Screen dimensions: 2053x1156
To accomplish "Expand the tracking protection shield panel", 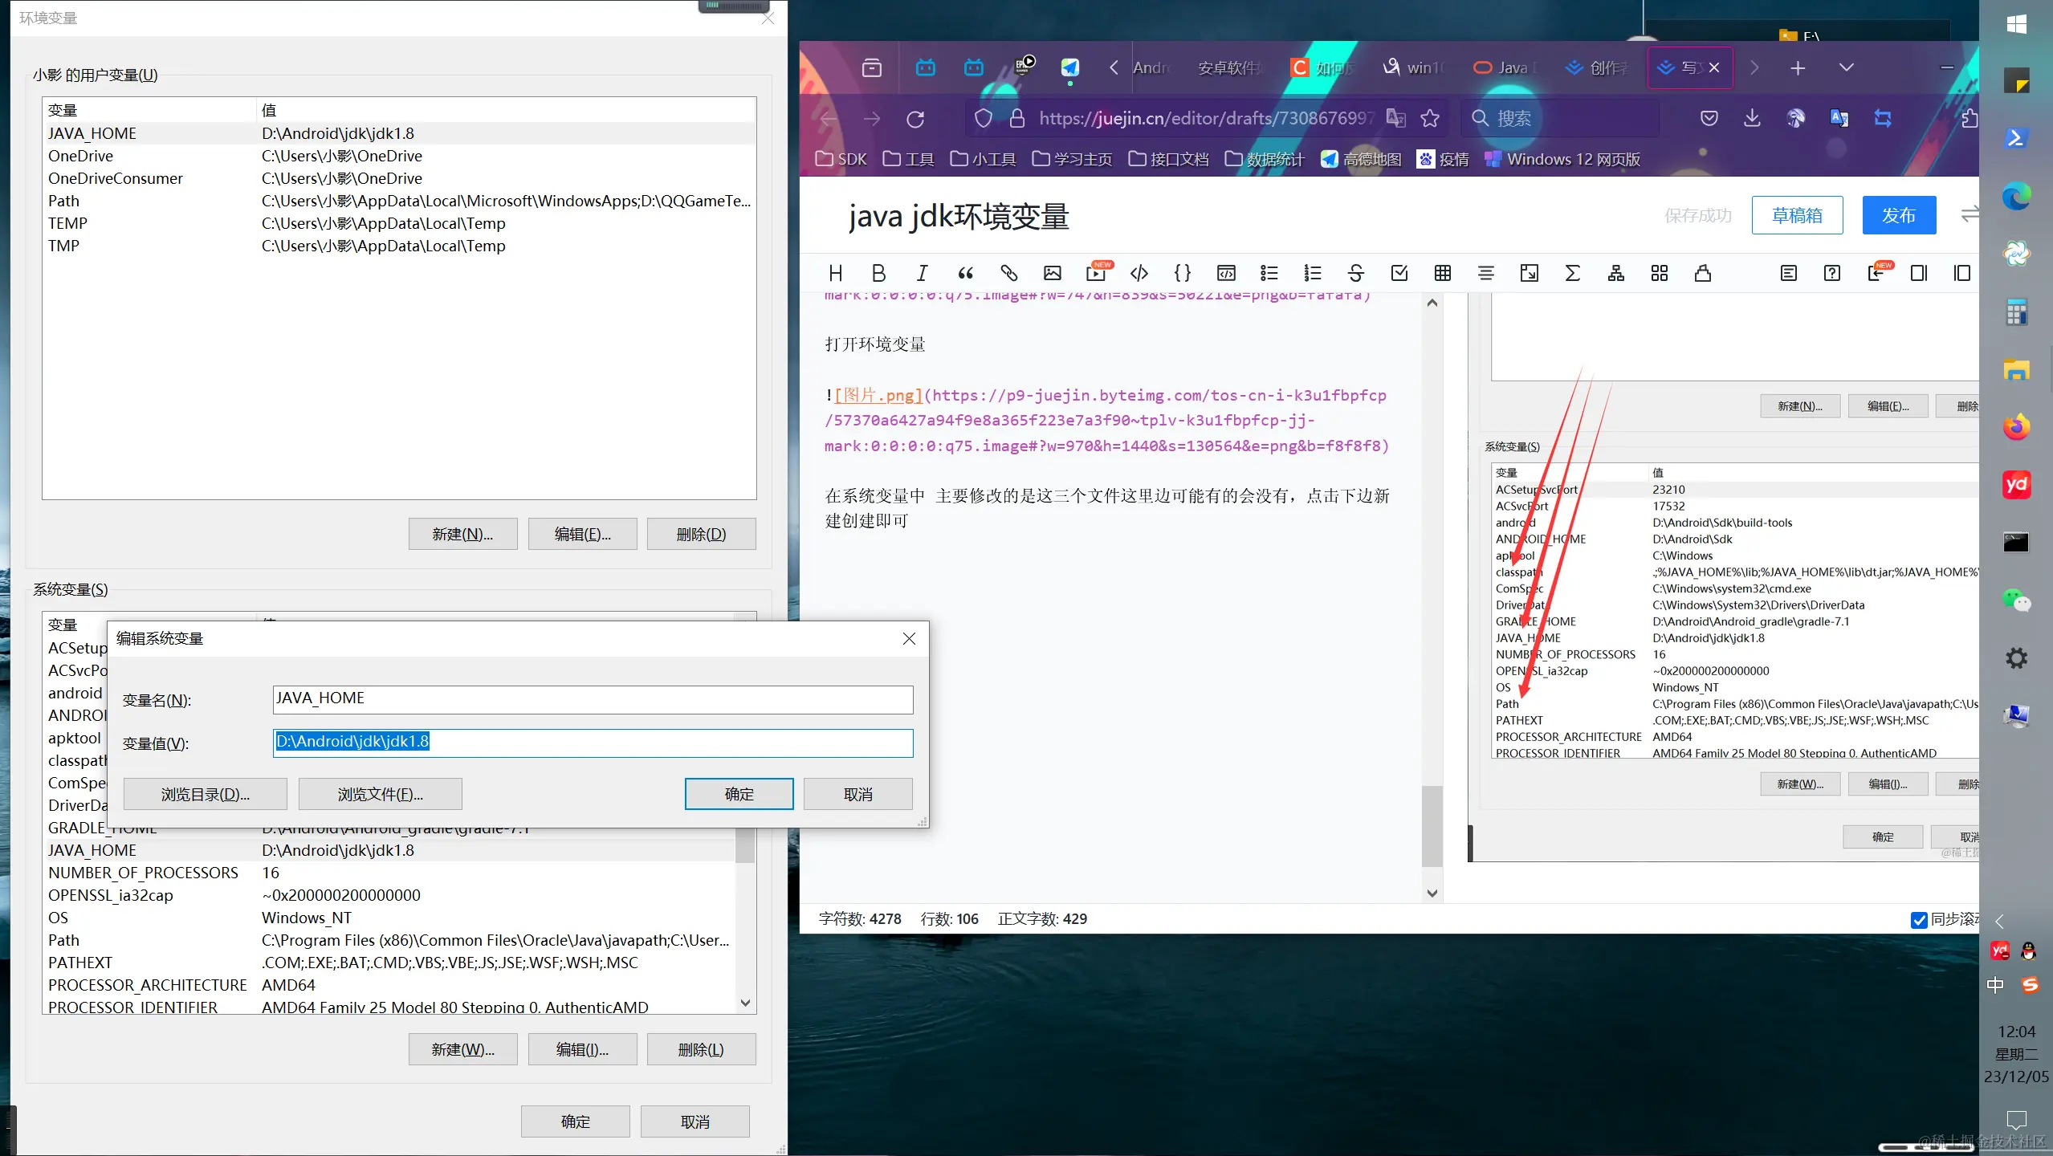I will (982, 118).
